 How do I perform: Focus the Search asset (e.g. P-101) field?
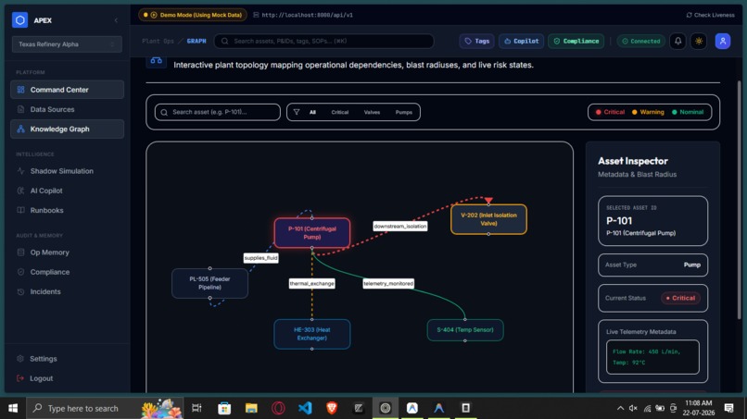(218, 112)
